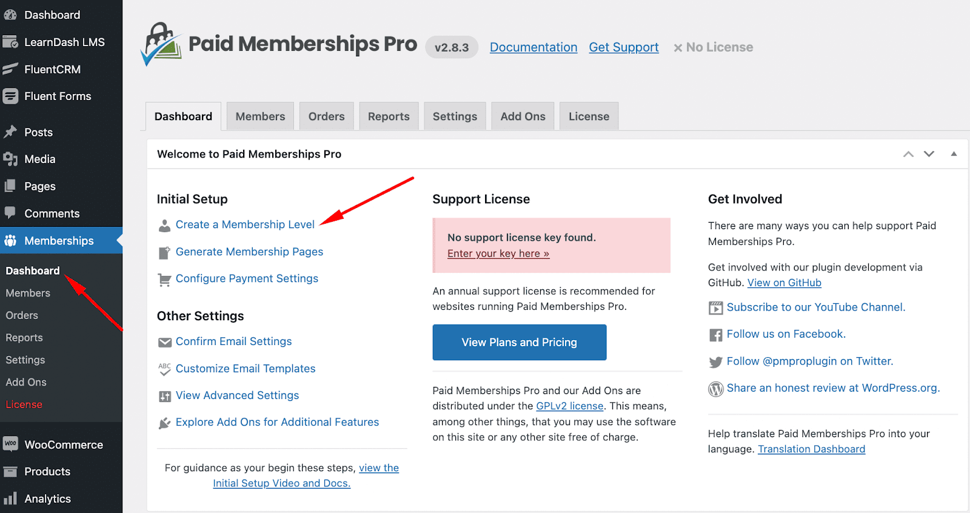
Task: Click the Fluent Forms sidebar icon
Action: click(10, 96)
